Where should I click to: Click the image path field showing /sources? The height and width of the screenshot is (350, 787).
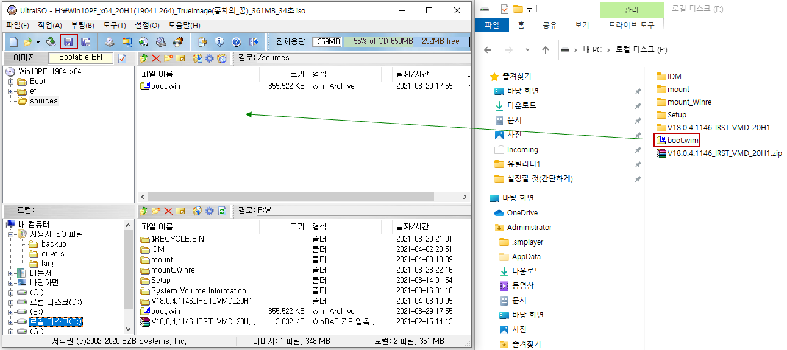[x=363, y=58]
